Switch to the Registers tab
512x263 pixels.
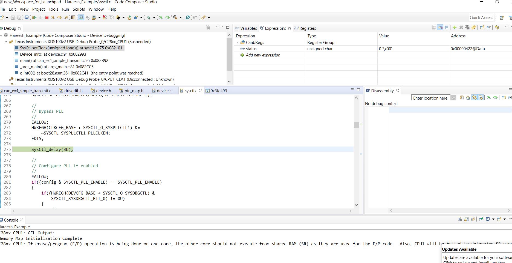[x=305, y=28]
